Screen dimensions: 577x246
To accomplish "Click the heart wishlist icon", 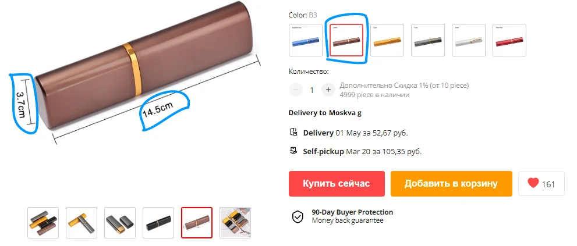I will 533,183.
